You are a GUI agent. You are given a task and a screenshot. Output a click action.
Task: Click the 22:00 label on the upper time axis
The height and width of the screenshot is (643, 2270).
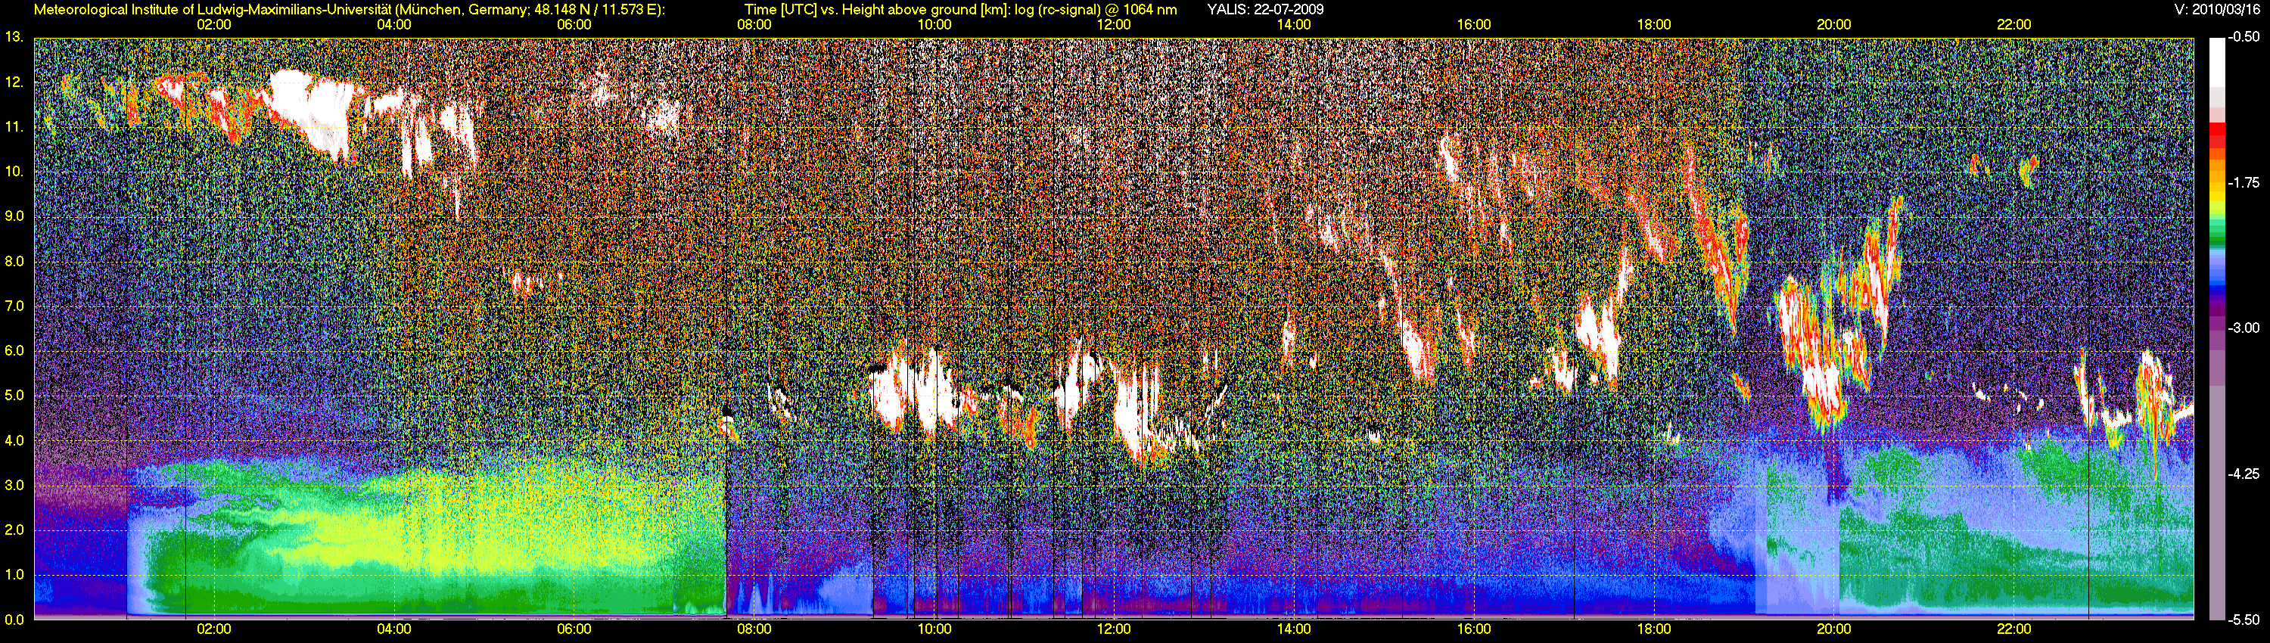tap(2014, 25)
